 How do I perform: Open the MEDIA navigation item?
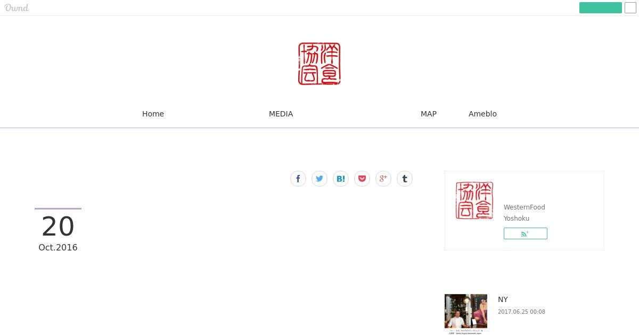click(x=281, y=114)
